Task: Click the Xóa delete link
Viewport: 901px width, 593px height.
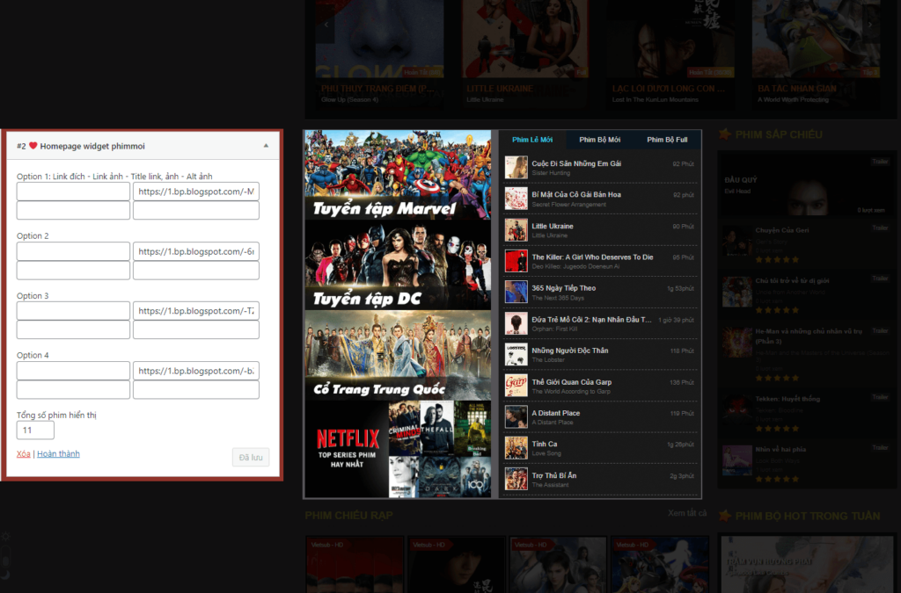Action: pos(24,453)
